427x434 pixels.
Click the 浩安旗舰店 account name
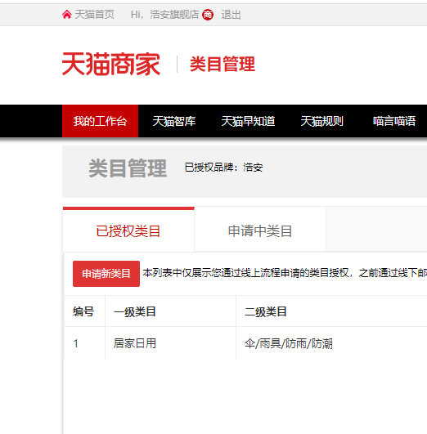pos(174,15)
